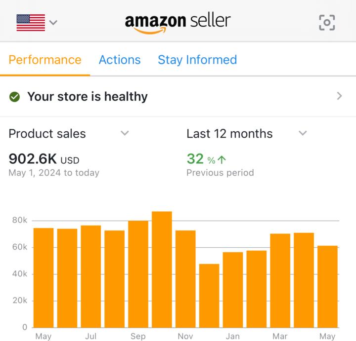356x341 pixels.
Task: Click the amazon seller logo
Action: coord(178,23)
